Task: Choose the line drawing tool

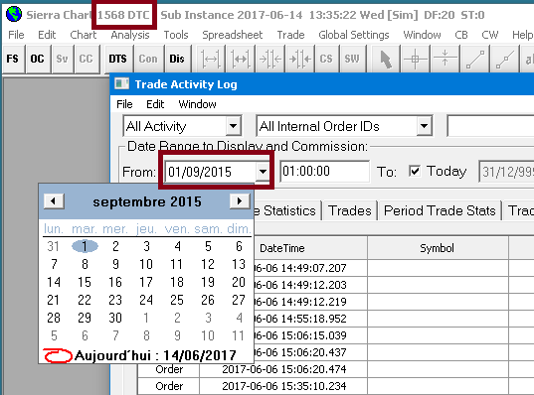Action: tap(474, 60)
